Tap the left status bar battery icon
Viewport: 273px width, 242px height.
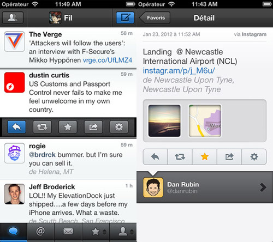(x=130, y=4)
